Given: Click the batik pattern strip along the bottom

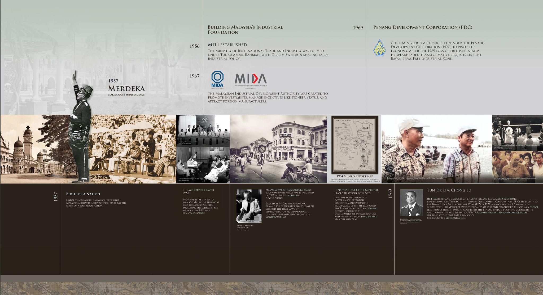Looking at the screenshot, I should click(x=271, y=288).
